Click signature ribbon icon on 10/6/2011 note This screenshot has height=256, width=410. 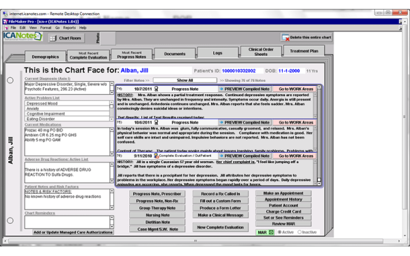pyautogui.click(x=156, y=122)
